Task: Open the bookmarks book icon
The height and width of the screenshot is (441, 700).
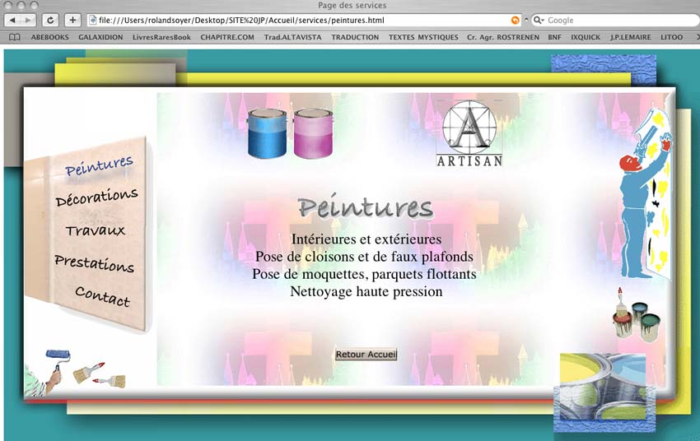Action: [x=15, y=38]
